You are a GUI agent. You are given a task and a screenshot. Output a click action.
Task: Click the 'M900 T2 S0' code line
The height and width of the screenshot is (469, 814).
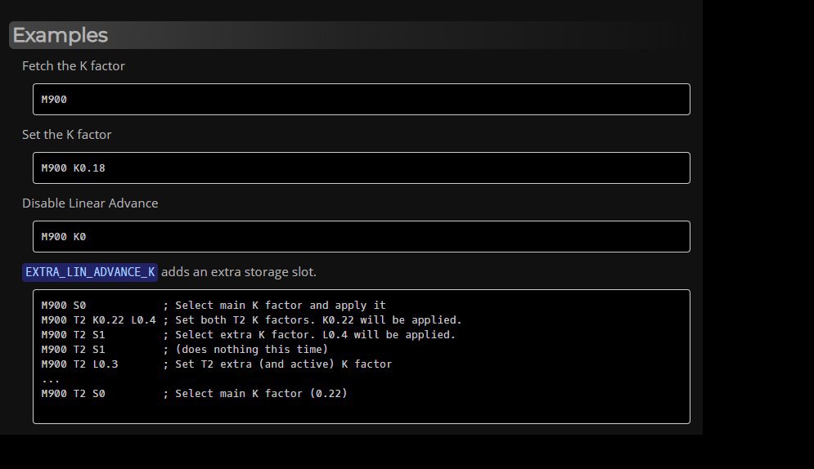coord(73,393)
